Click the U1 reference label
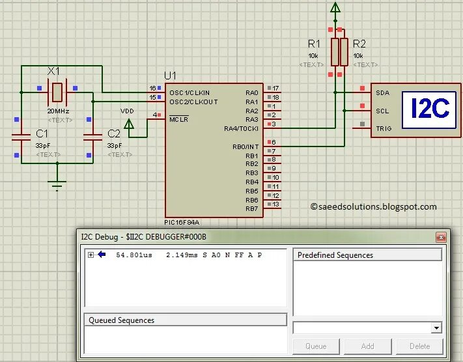The image size is (463, 362). pyautogui.click(x=170, y=76)
